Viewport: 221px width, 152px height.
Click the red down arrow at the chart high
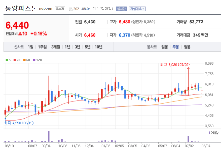(x=188, y=68)
